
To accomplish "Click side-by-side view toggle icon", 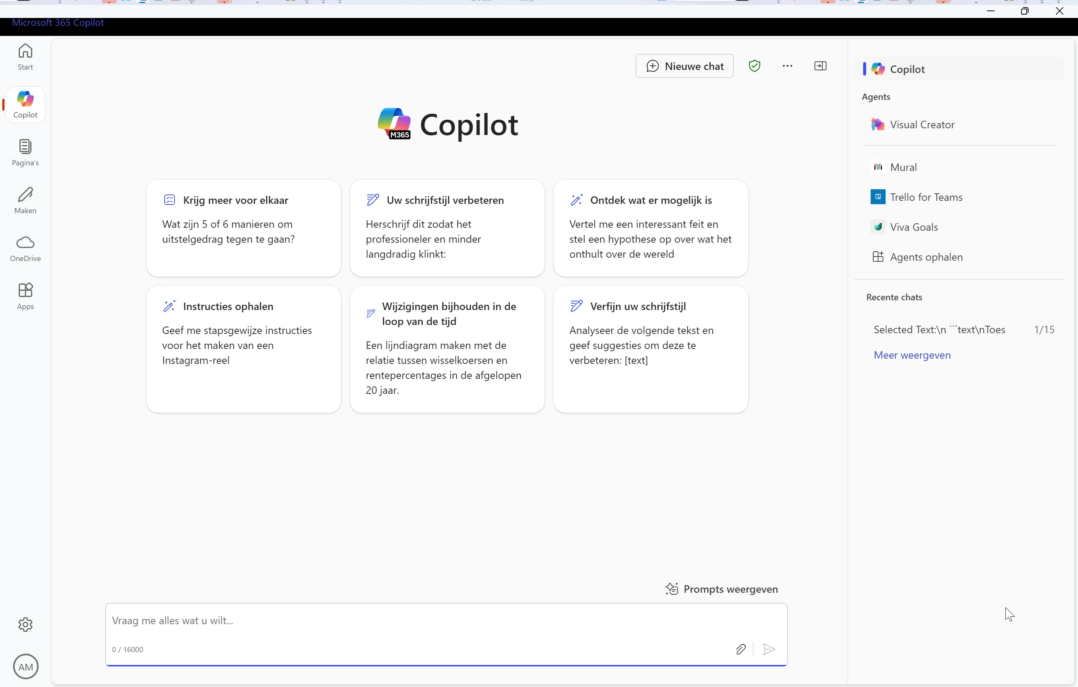I will click(x=820, y=66).
